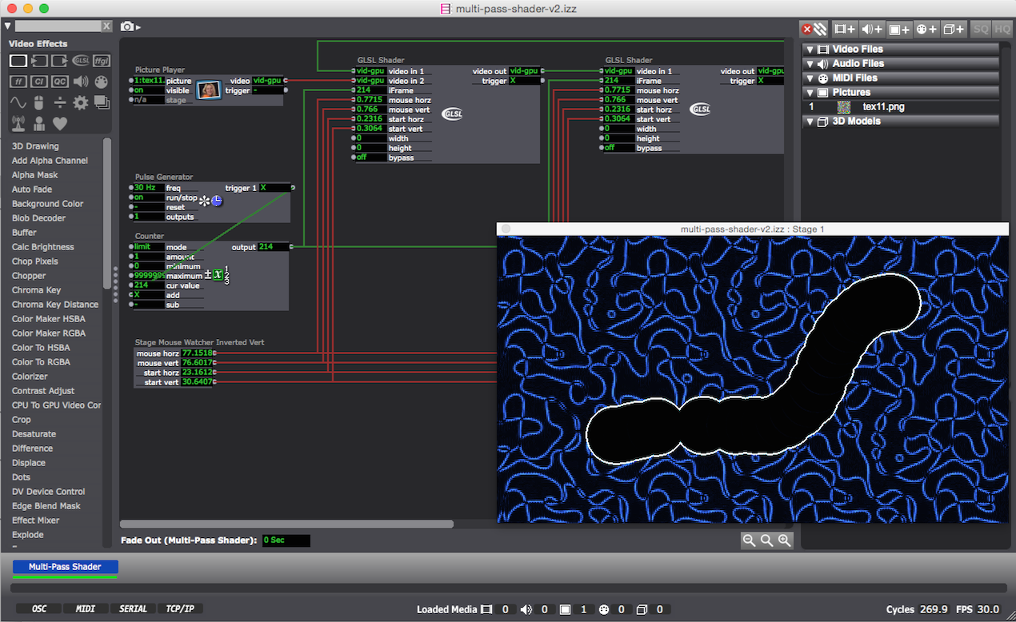This screenshot has width=1016, height=622.
Task: Click the zoom in magnifier icon
Action: point(784,540)
